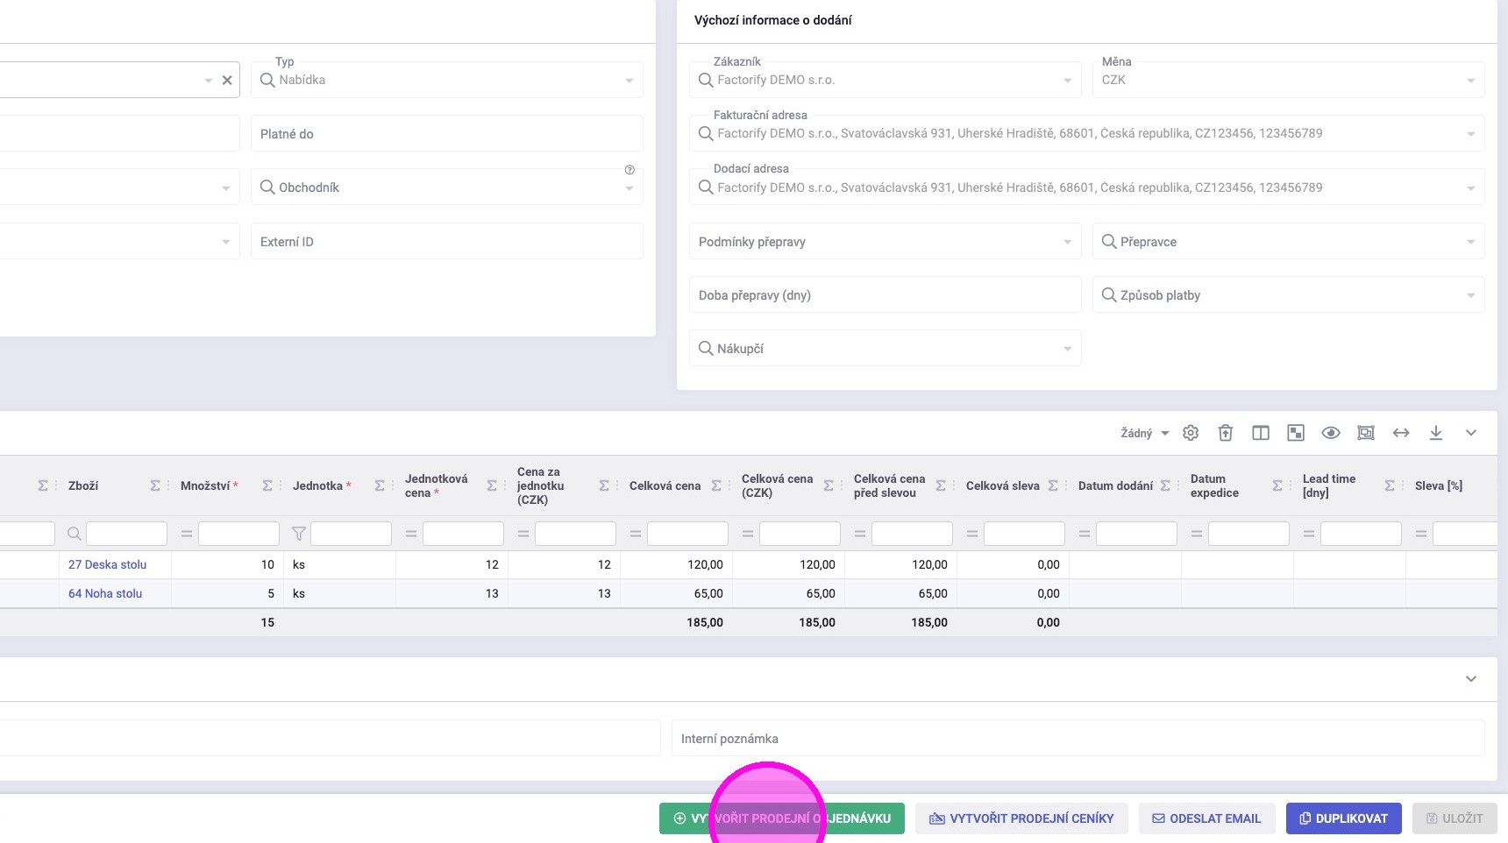
Task: Open the 64 Noha stolu link
Action: tap(105, 593)
